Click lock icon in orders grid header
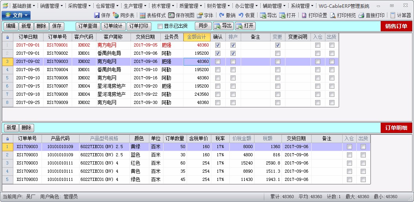Image resolution: width=414 pixels, height=202 pixels. tap(7, 37)
